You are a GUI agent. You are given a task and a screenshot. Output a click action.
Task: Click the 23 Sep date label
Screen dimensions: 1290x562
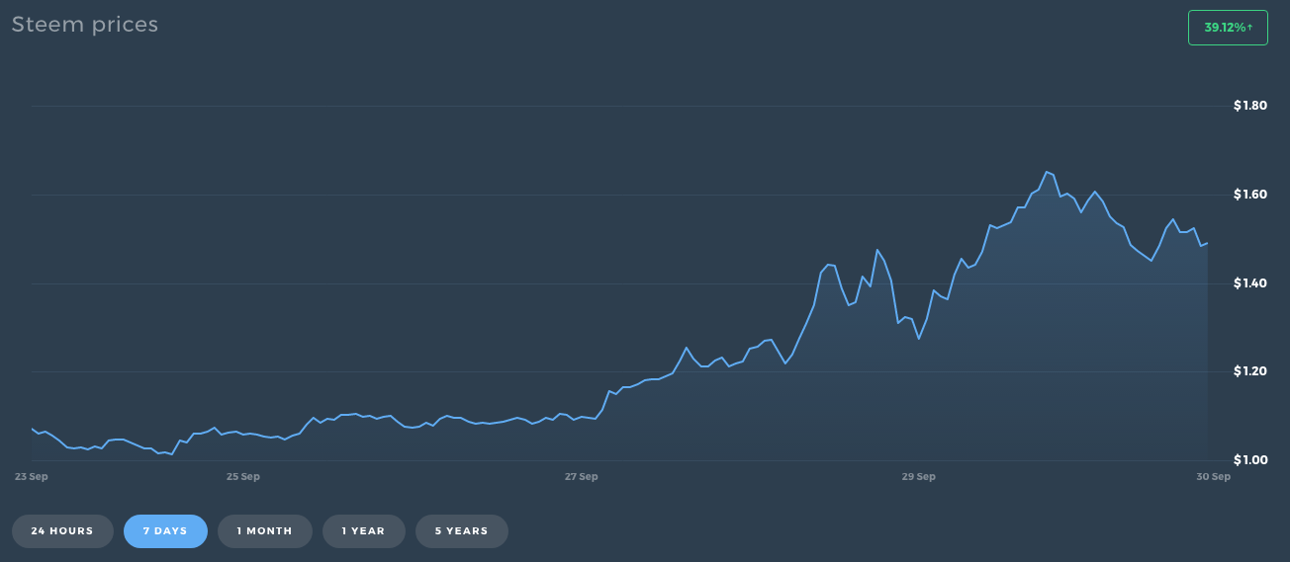tap(32, 477)
